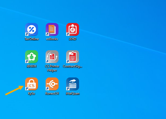Image resolution: width=166 pixels, height=119 pixels.
Task: Select the iXHD red clipboard icon
Action: 73,29
